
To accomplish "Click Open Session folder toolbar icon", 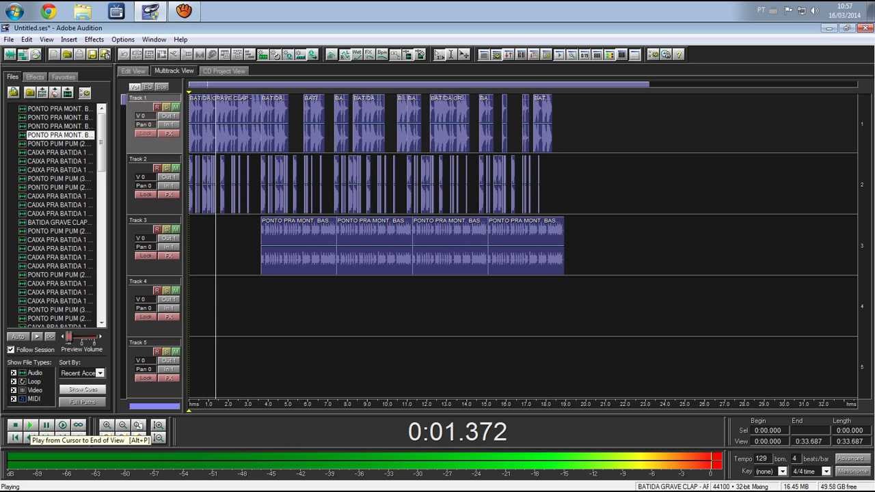I will coord(67,55).
